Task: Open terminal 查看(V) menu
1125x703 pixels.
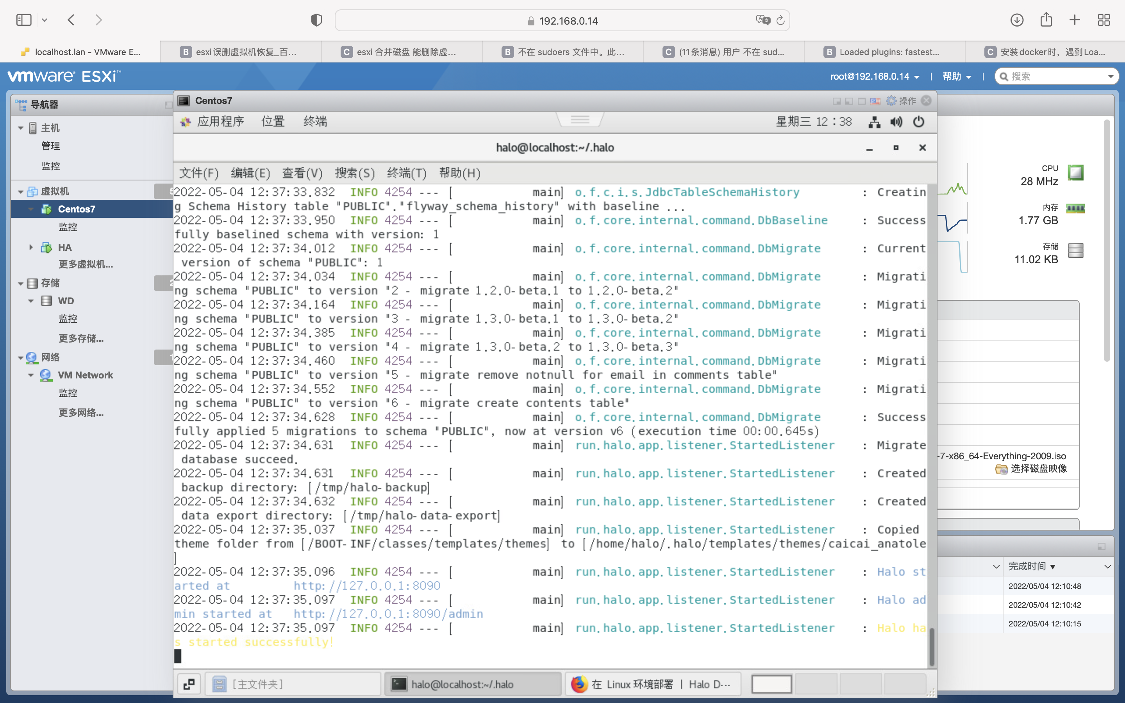Action: click(x=302, y=173)
